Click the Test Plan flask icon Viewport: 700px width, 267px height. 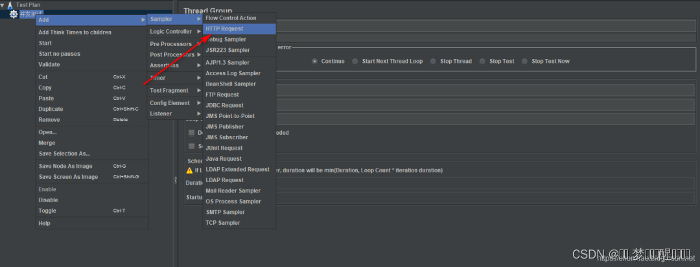[10, 5]
